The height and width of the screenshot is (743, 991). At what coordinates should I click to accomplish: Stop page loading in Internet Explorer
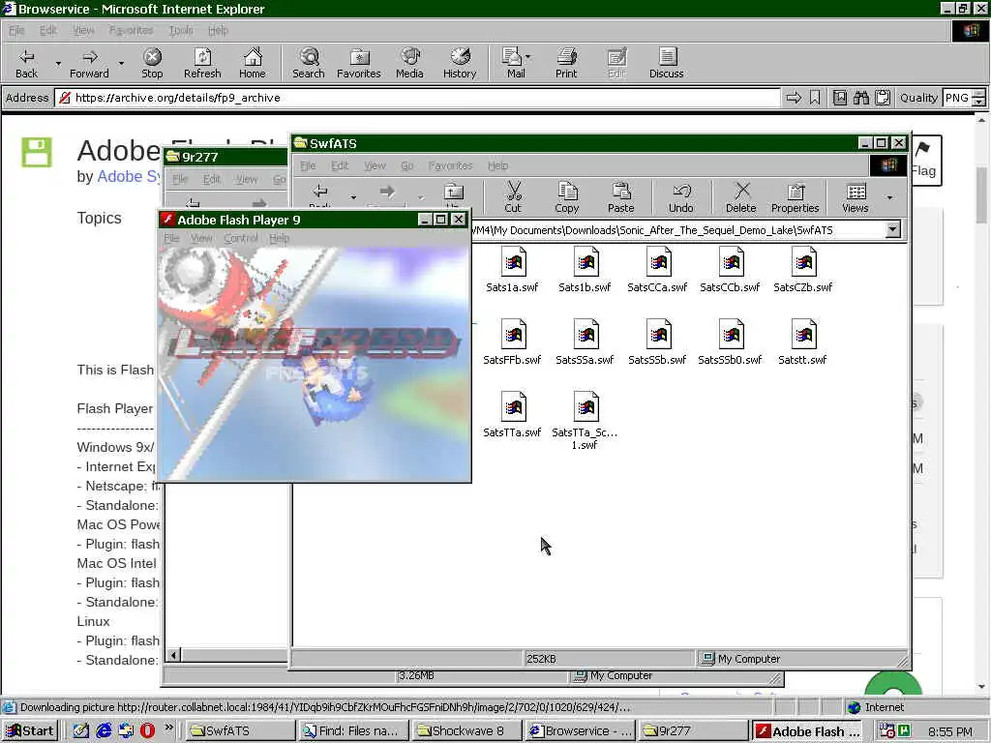tap(152, 63)
